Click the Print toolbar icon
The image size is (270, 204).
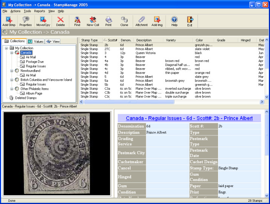pyautogui.click(x=108, y=21)
